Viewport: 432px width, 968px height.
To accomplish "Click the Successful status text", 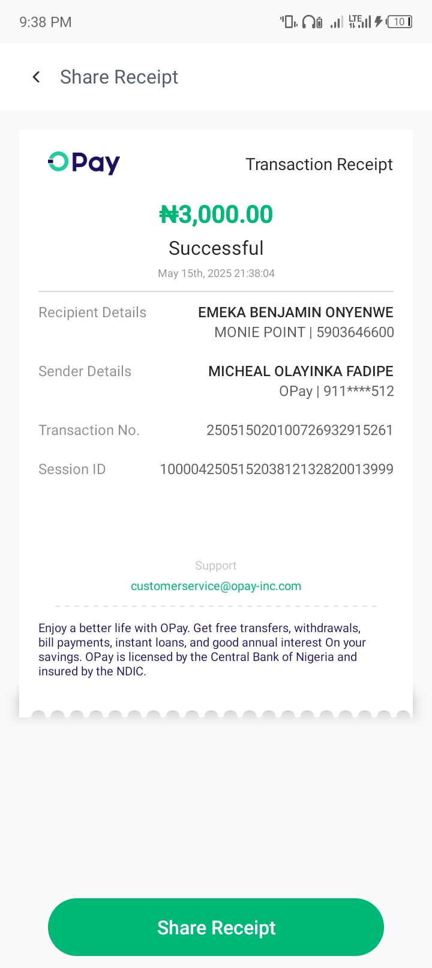I will (x=216, y=248).
